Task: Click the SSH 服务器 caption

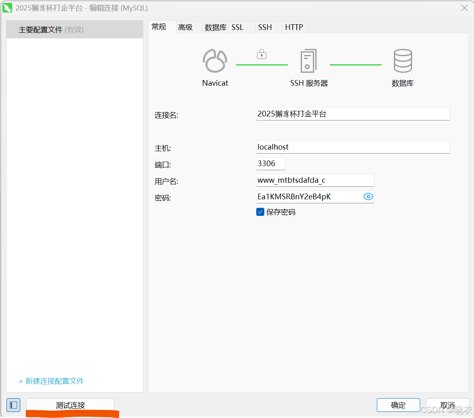Action: pos(309,83)
